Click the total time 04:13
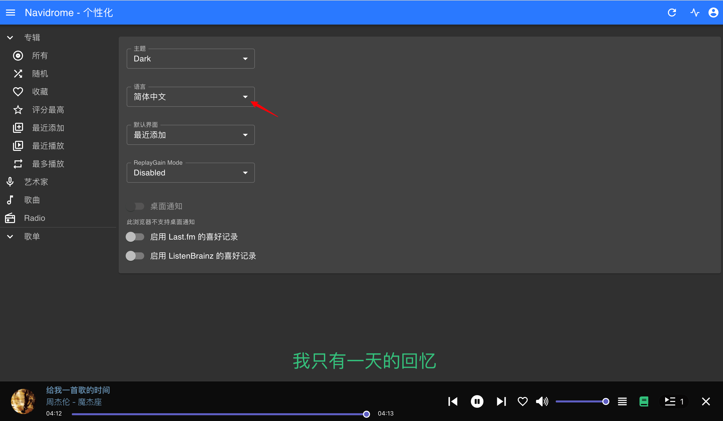This screenshot has width=723, height=421. [386, 413]
